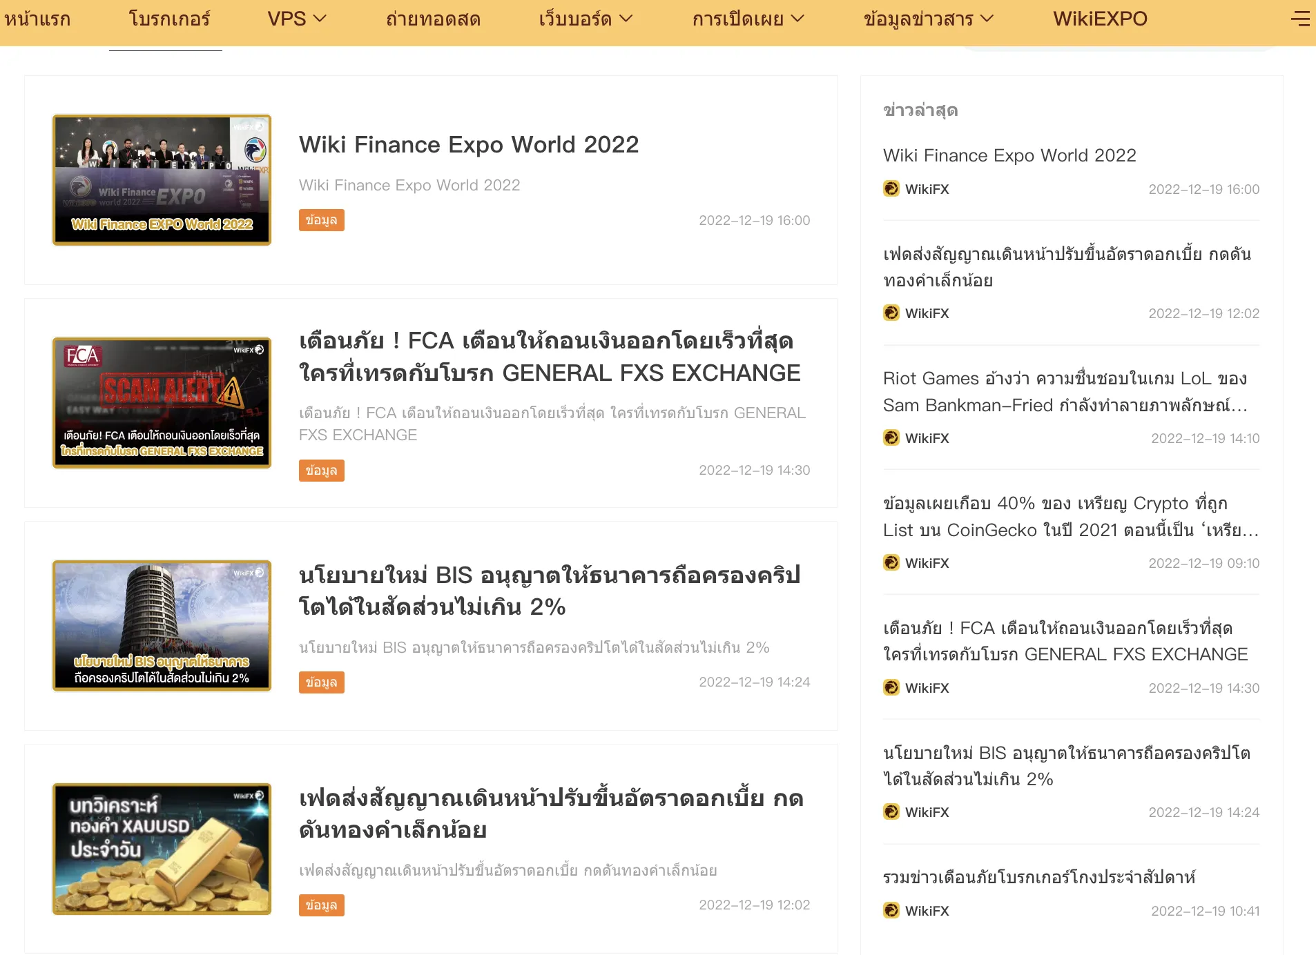Open sidebar FCA GENERAL FXS EXCHANGE headline
The image size is (1316, 955).
pos(1065,641)
